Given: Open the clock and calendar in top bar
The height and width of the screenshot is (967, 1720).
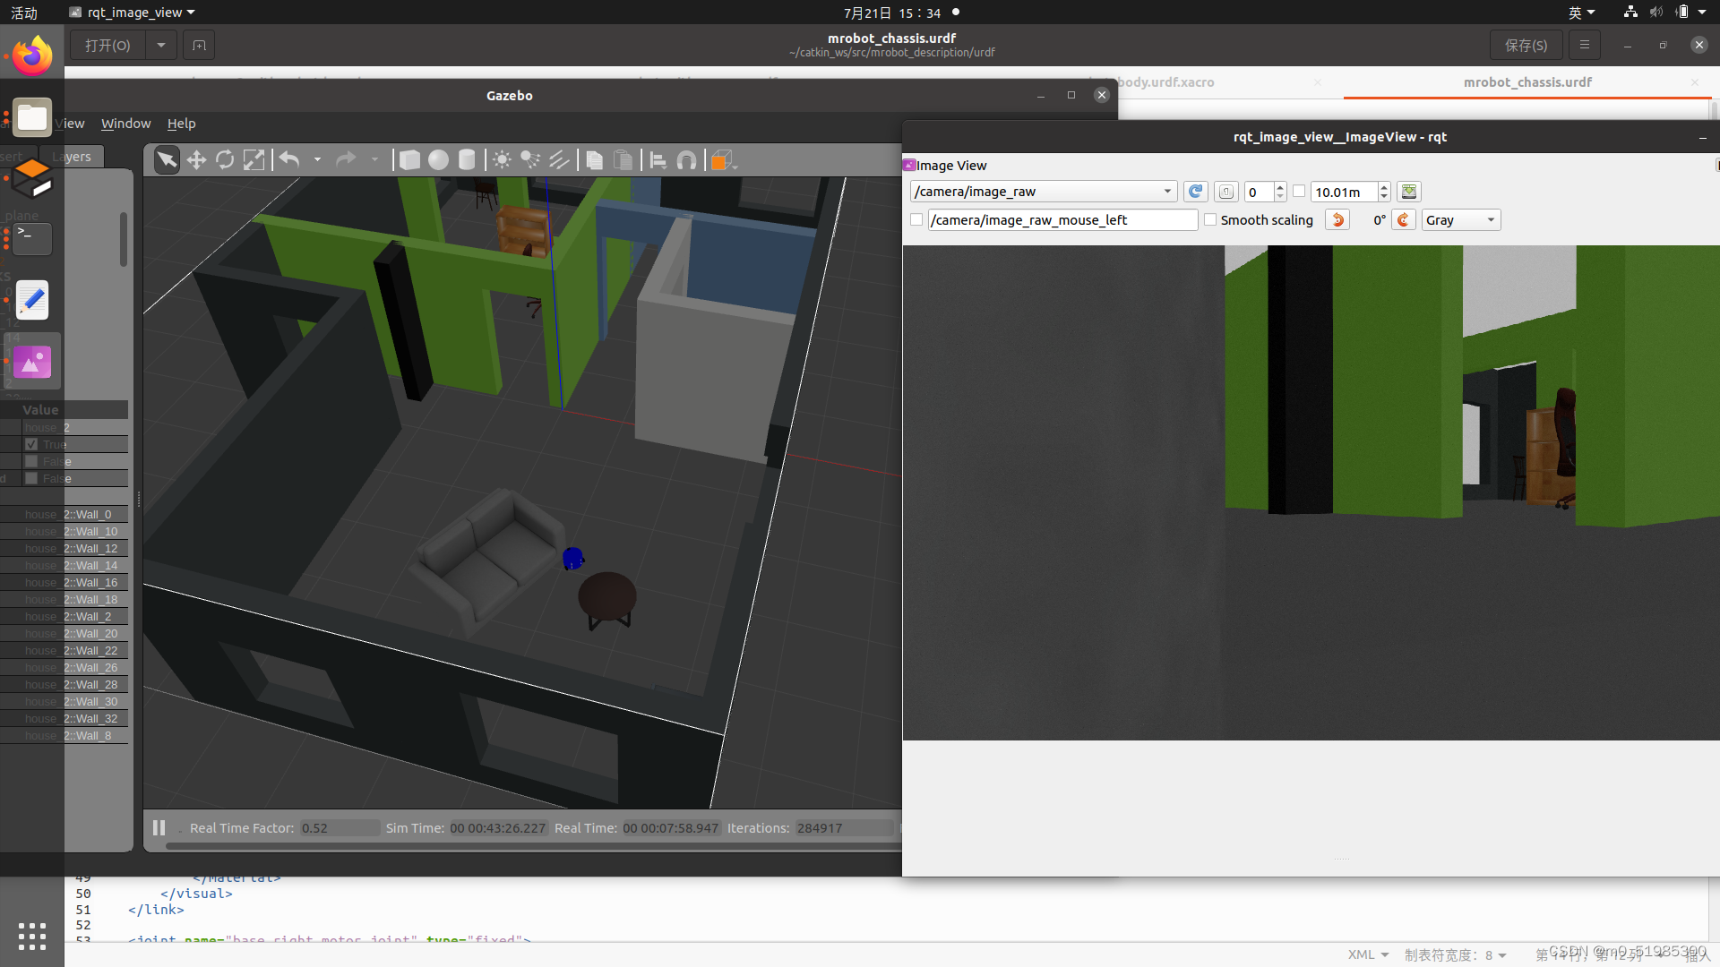Looking at the screenshot, I should [x=892, y=13].
